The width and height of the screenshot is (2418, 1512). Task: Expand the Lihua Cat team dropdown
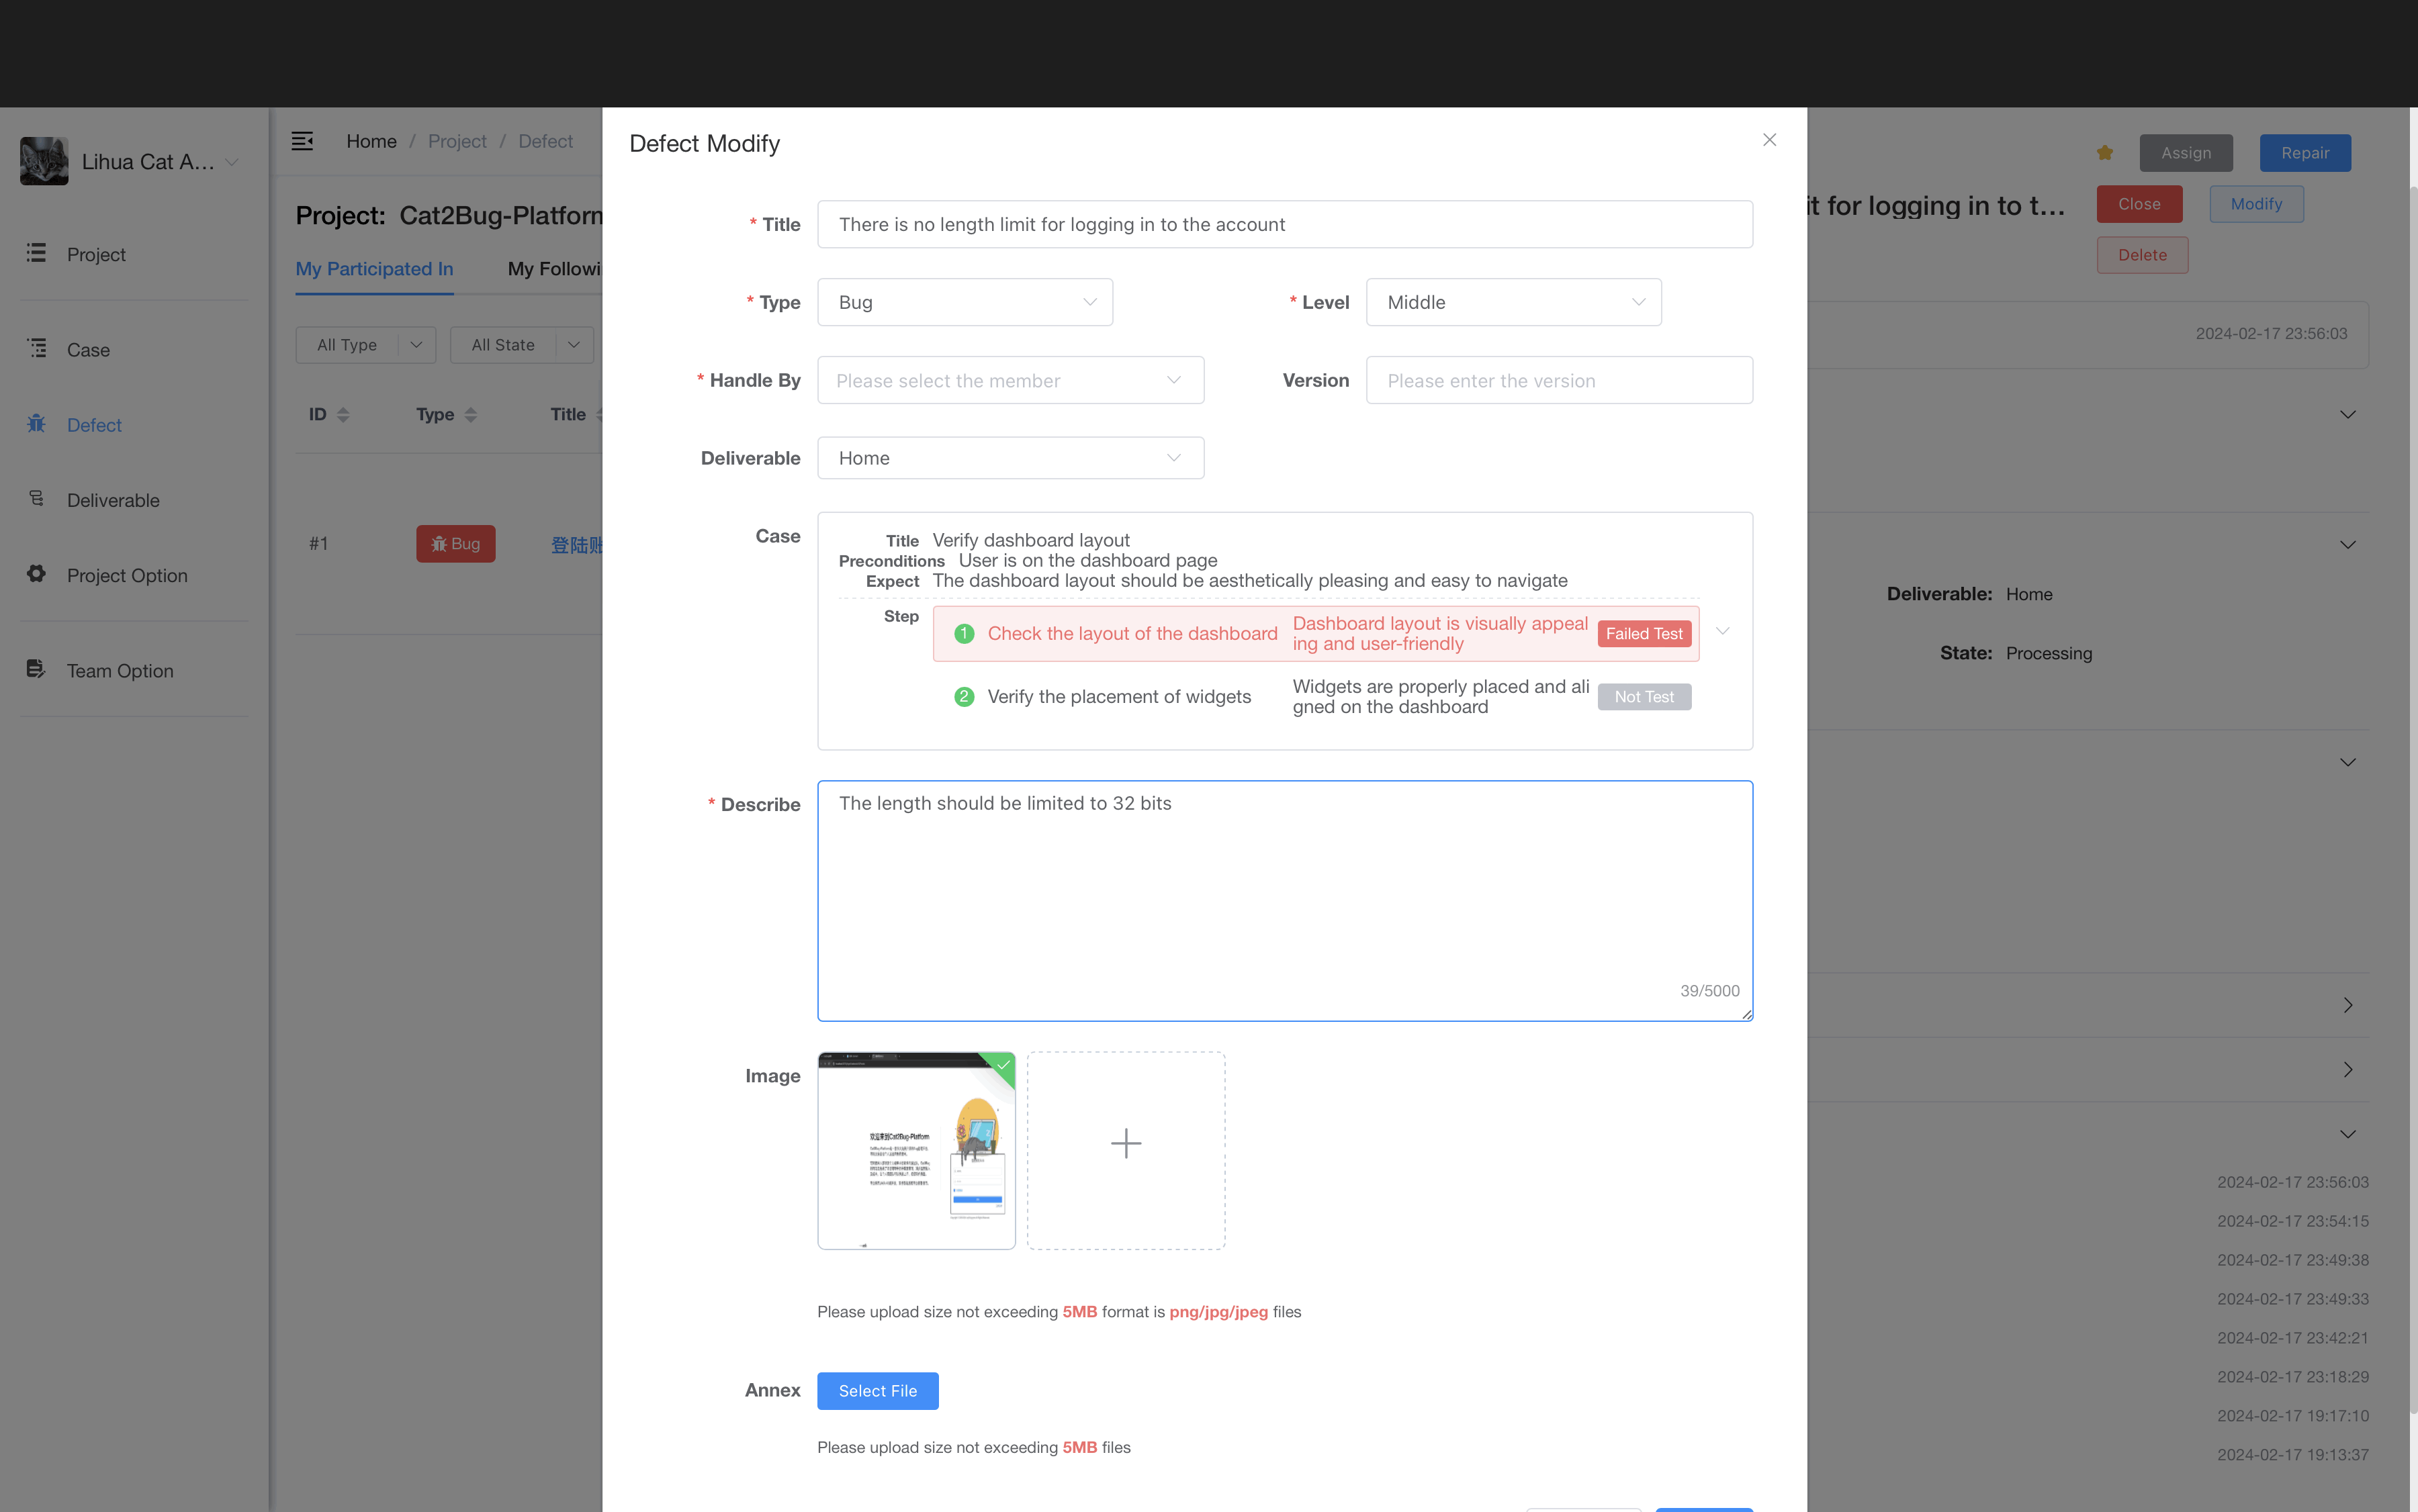232,162
